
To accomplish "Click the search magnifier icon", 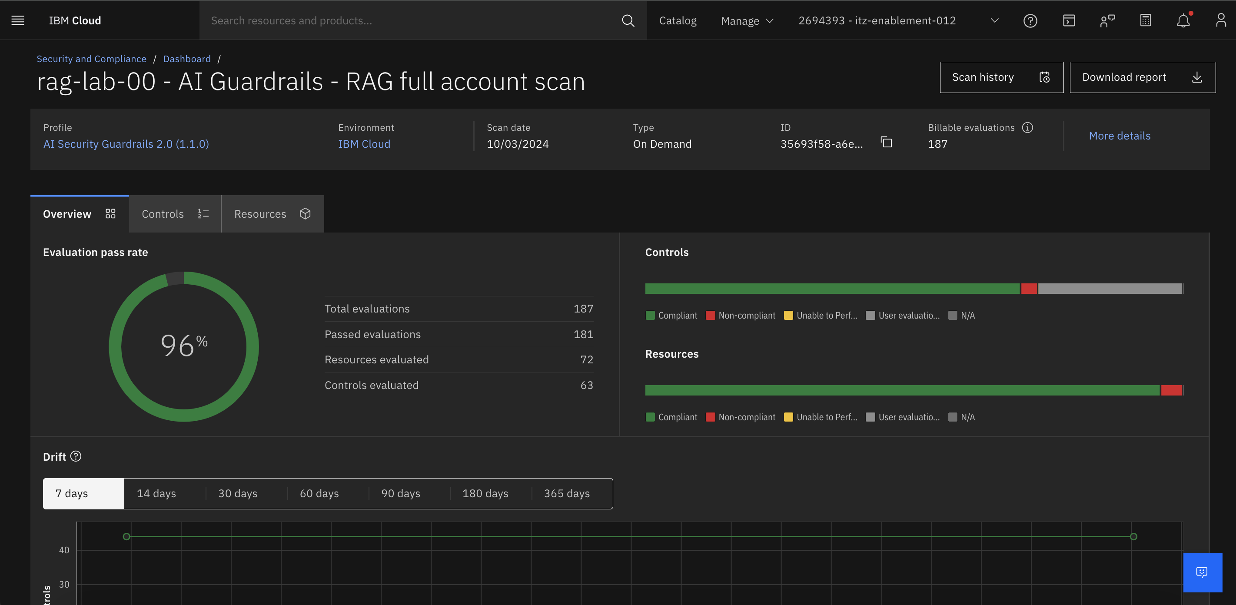I will tap(628, 20).
